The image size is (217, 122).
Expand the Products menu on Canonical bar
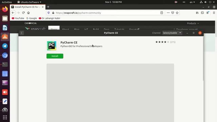point(193,23)
